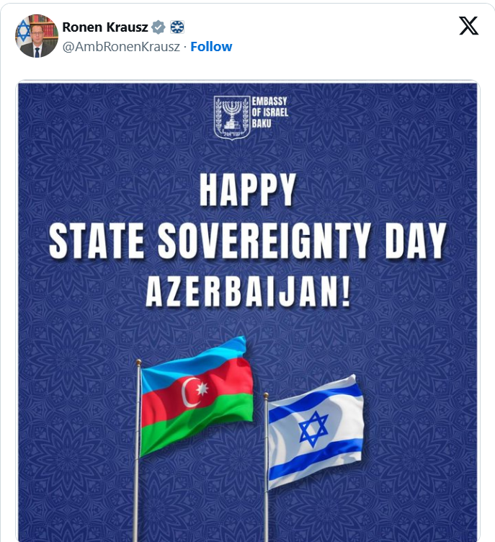Click the waving Israel flag
The image size is (495, 542).
tap(316, 432)
